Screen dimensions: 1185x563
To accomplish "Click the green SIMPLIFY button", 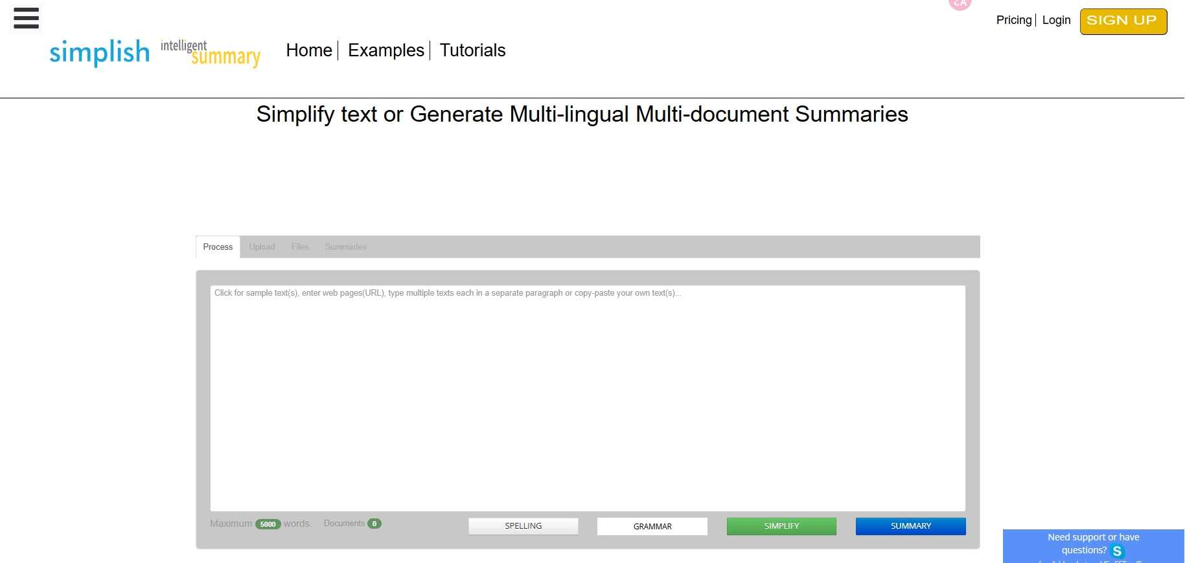I will coord(781,526).
